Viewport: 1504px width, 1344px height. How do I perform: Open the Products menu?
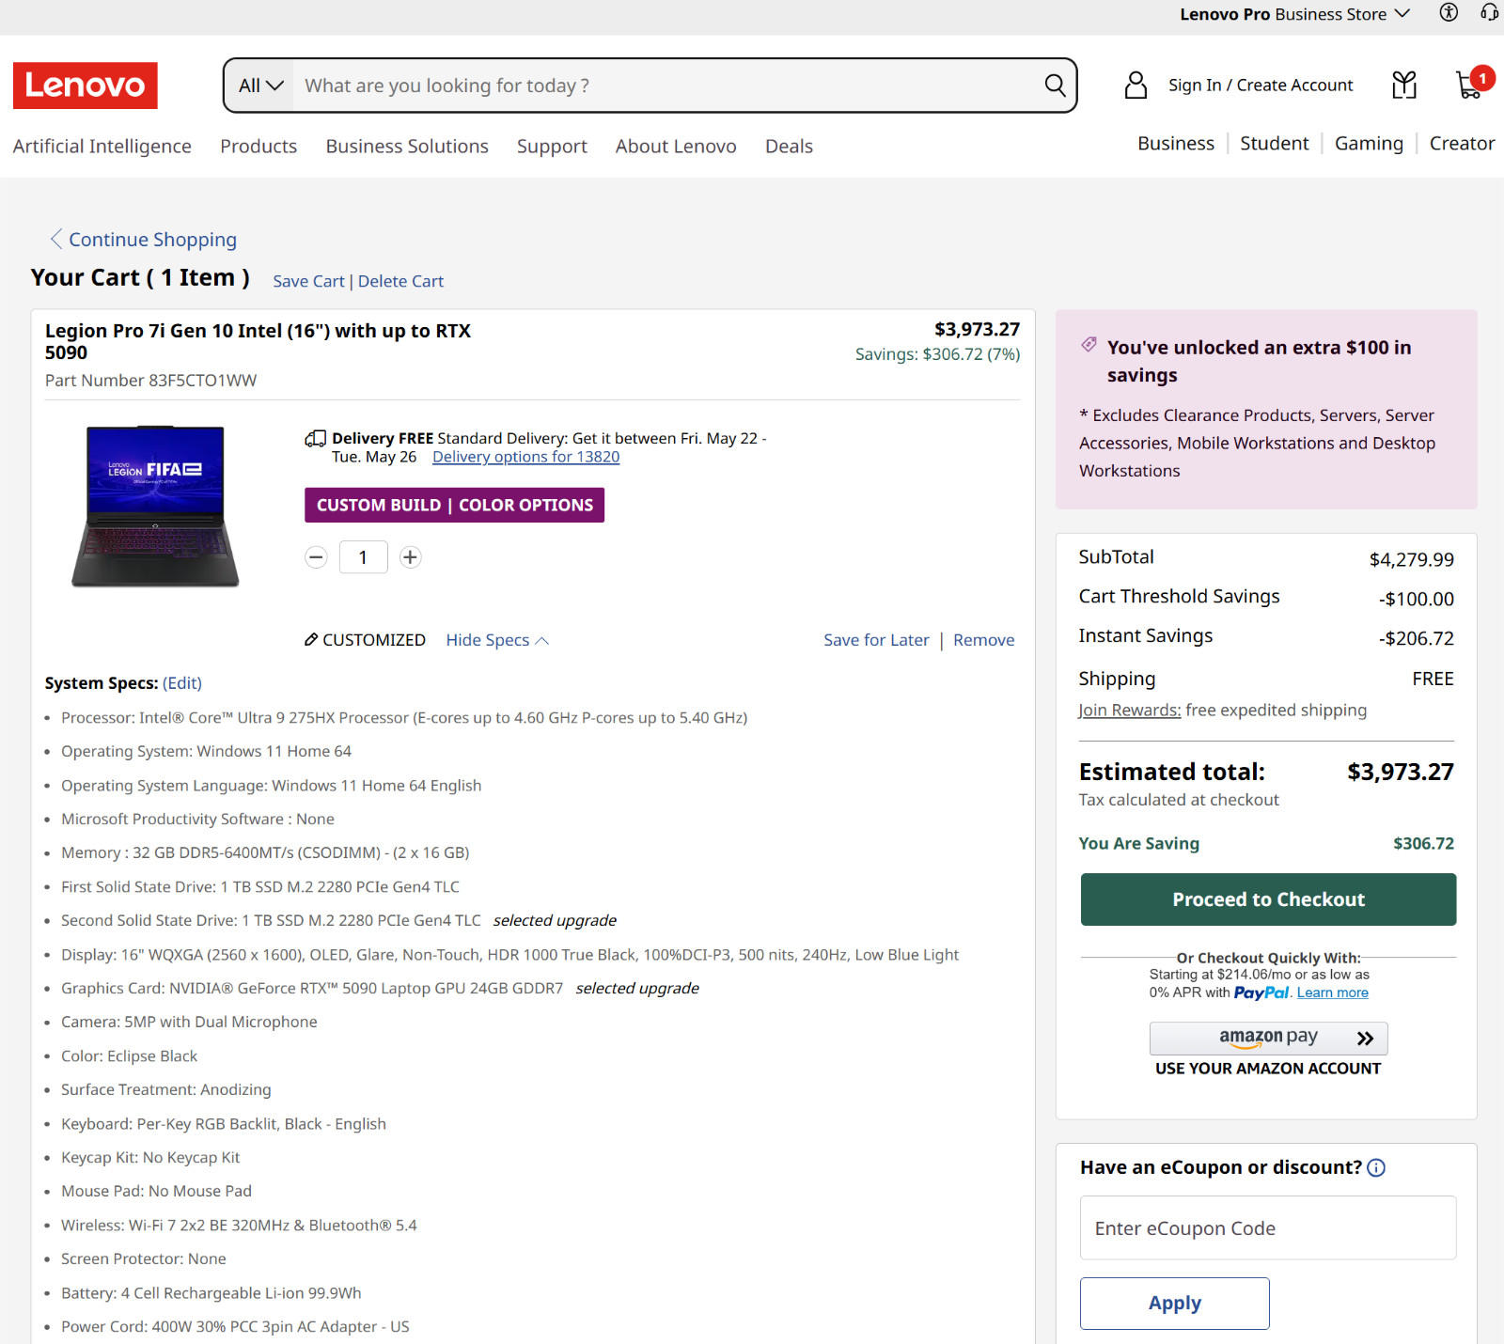point(258,147)
